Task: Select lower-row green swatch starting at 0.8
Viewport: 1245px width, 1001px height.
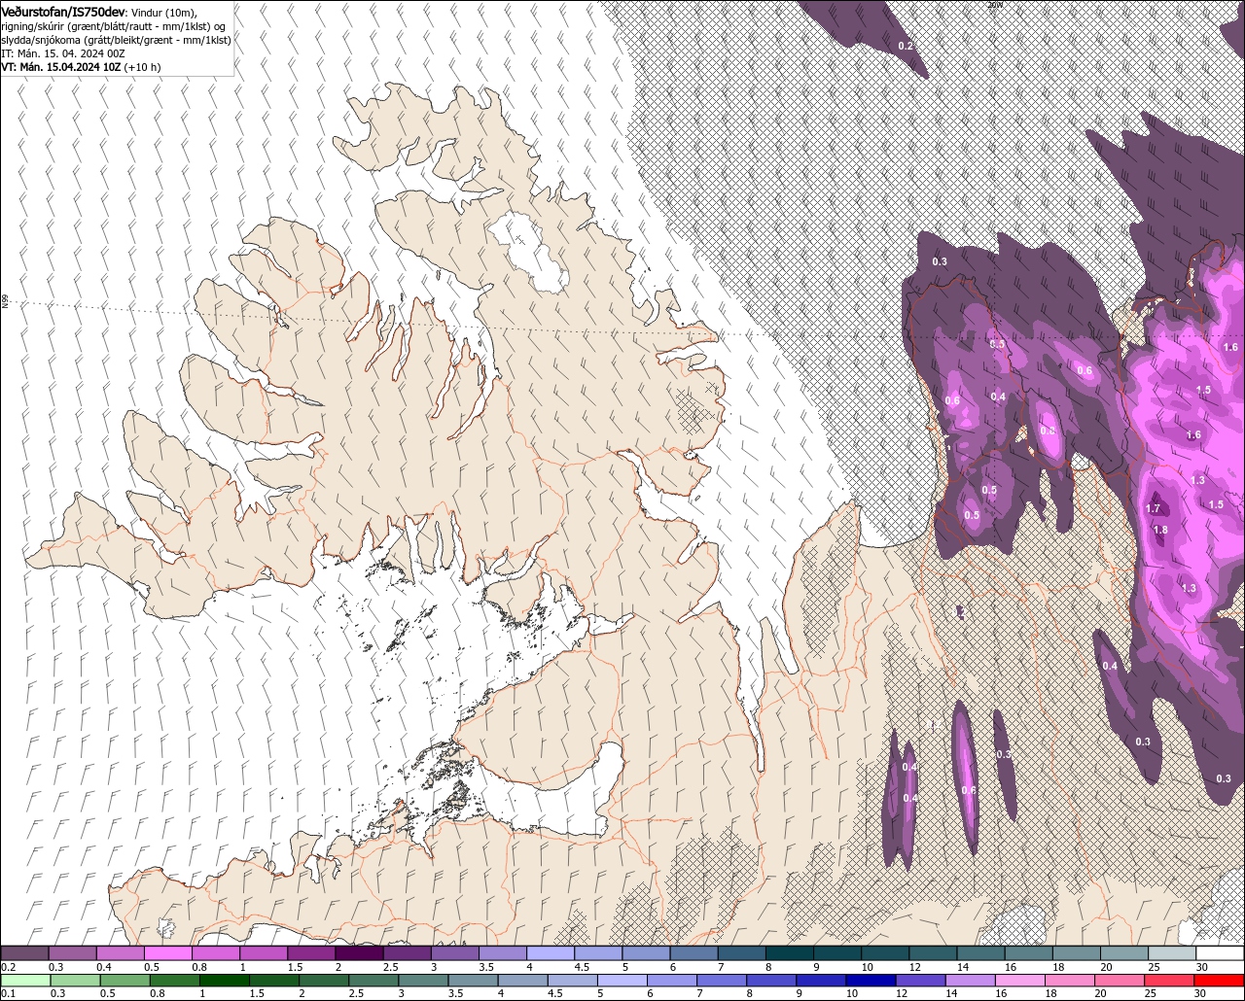Action: (174, 981)
